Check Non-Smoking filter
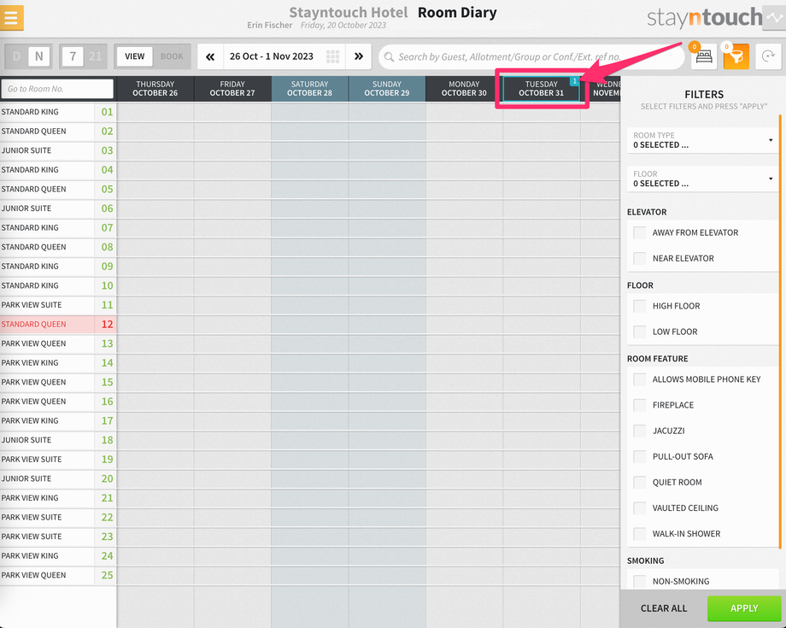The height and width of the screenshot is (628, 786). point(640,581)
